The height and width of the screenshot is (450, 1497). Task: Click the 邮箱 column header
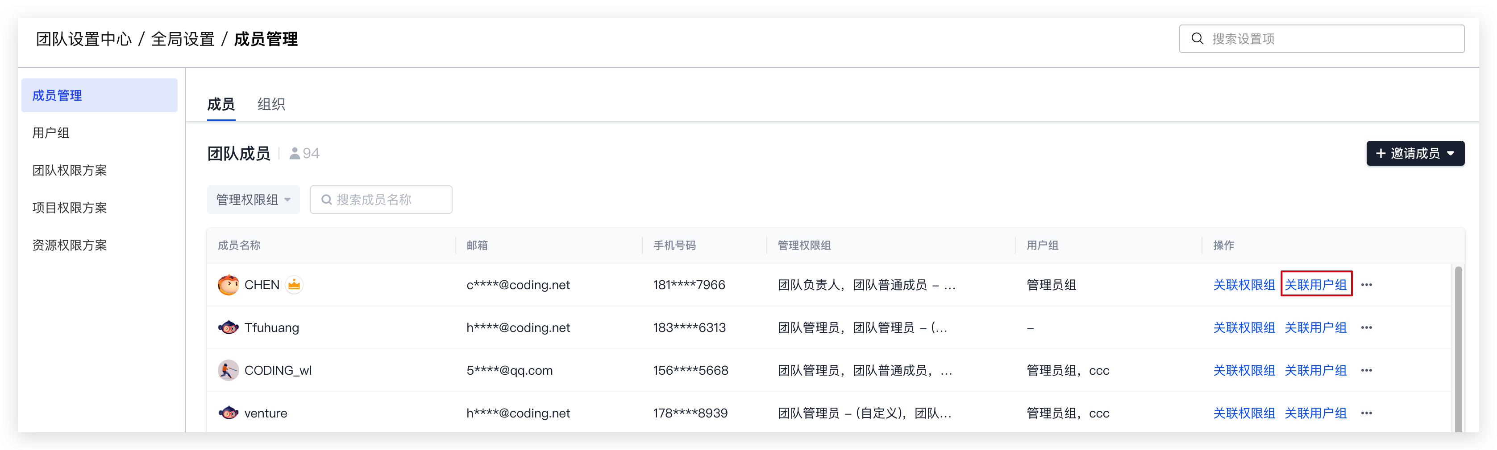pos(477,245)
